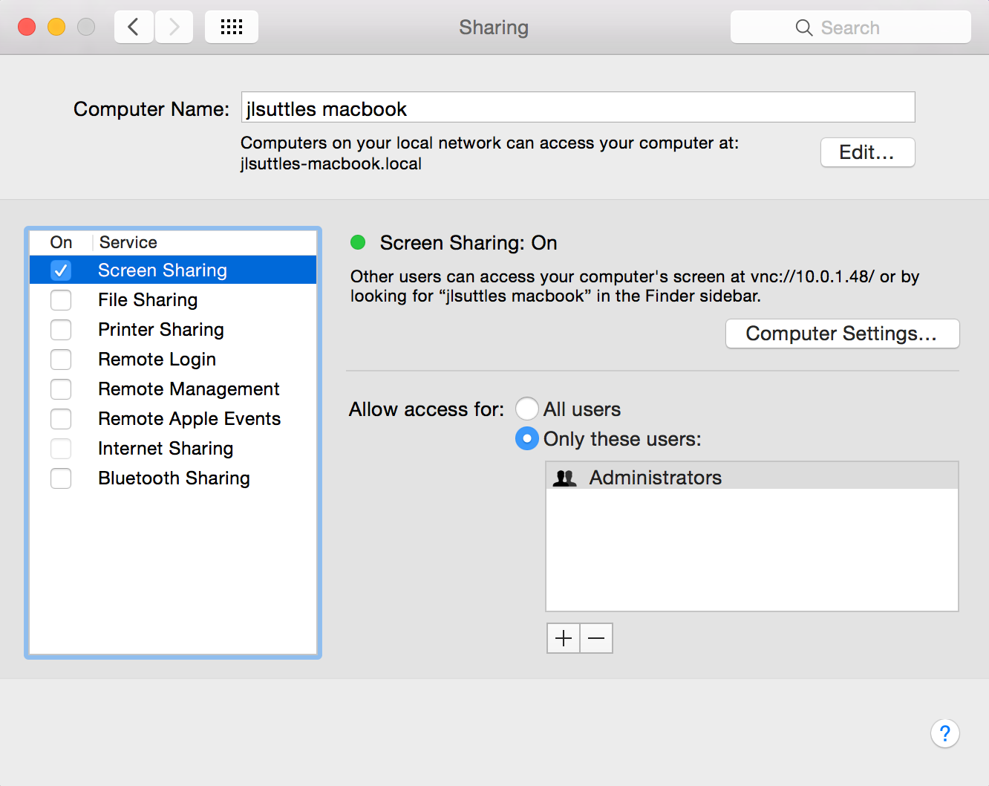The image size is (989, 786).
Task: Select the Printer Sharing service row
Action: (173, 330)
